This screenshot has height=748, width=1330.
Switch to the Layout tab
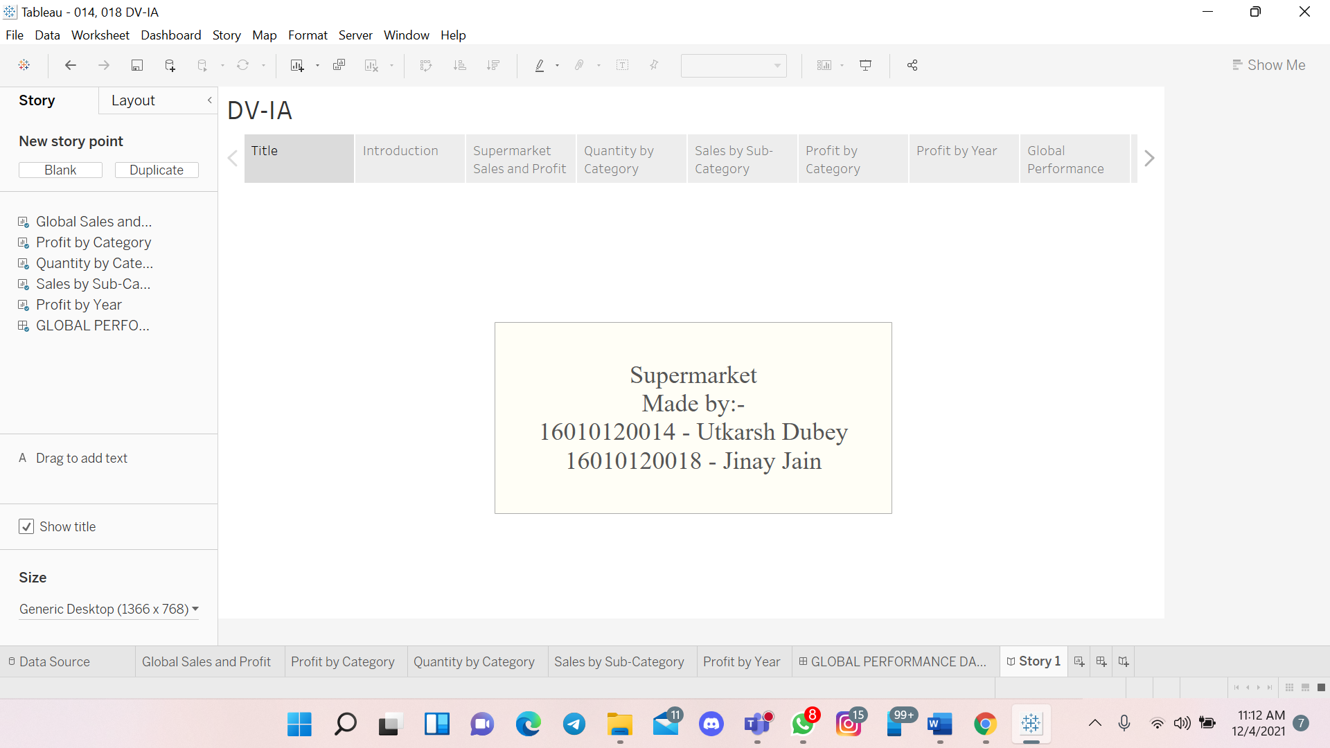pos(133,100)
